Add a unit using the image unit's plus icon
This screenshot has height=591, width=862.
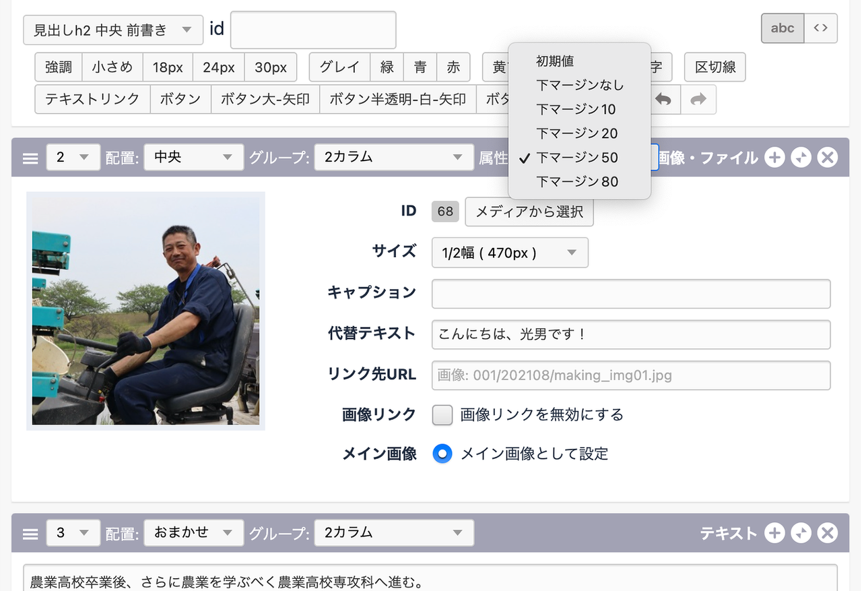(x=774, y=158)
